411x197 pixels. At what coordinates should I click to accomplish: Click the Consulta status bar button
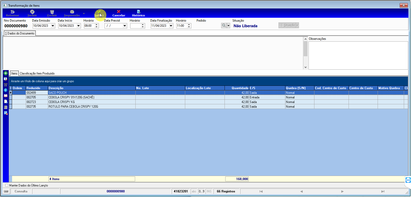click(21, 191)
